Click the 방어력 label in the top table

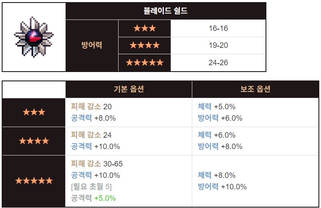(x=92, y=45)
